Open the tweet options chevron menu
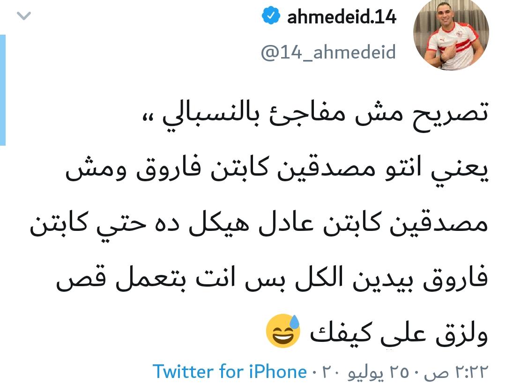 (23, 15)
